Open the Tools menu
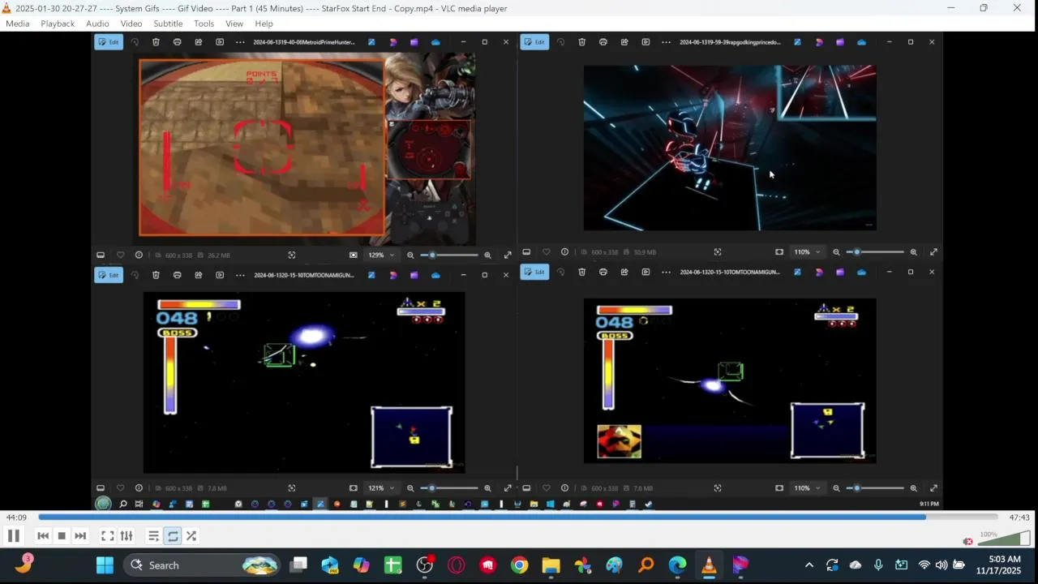Viewport: 1038px width, 584px height. coord(204,24)
